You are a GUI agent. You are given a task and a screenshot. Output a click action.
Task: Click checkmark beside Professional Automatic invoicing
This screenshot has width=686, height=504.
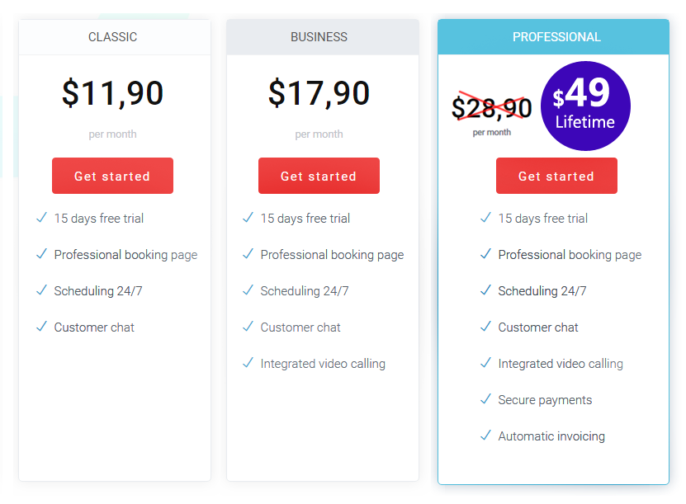coord(485,436)
